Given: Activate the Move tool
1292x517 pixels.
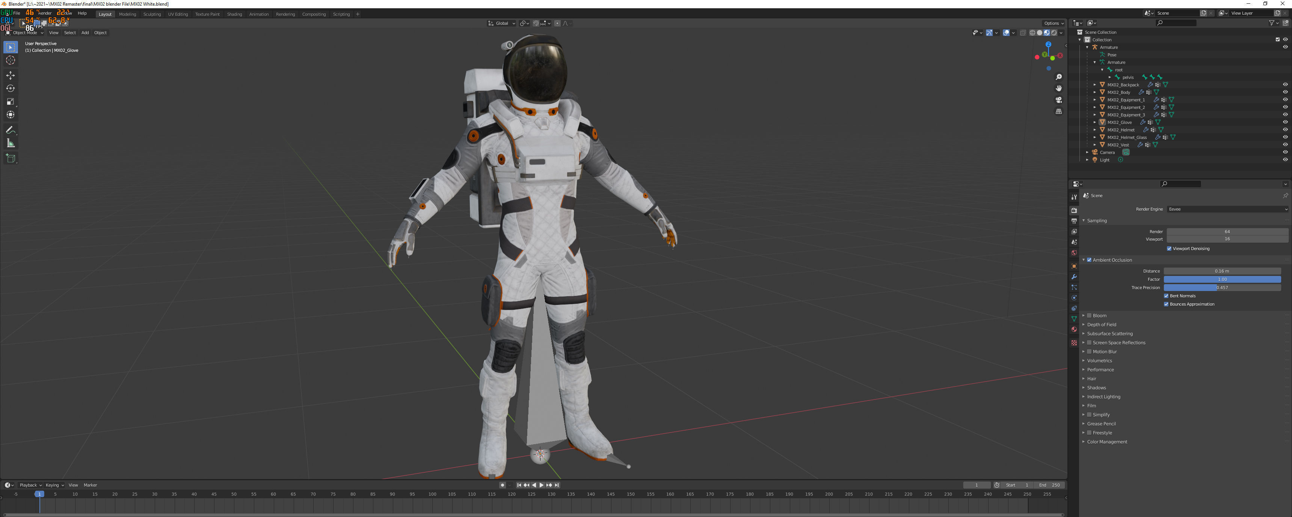Looking at the screenshot, I should (x=11, y=75).
